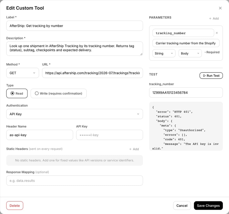Screen dimensions: 229x214
Task: Click the description resize handle
Action: click(141, 54)
